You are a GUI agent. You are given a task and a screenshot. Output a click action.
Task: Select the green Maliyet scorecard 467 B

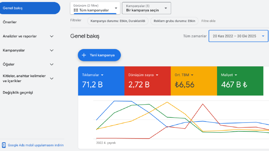(240, 81)
